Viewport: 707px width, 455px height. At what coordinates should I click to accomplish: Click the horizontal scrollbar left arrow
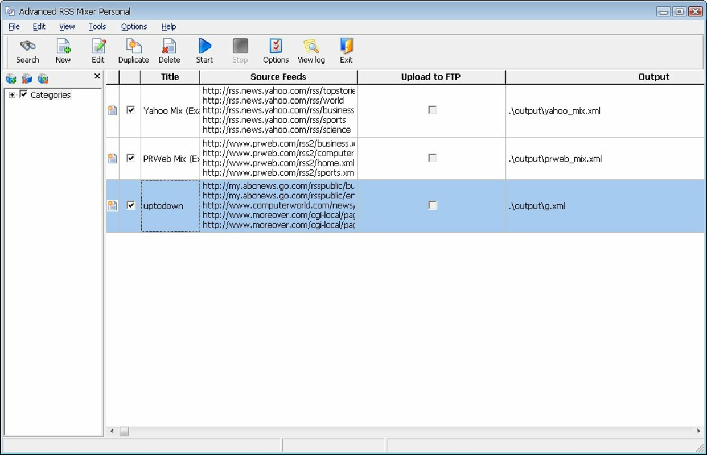112,431
